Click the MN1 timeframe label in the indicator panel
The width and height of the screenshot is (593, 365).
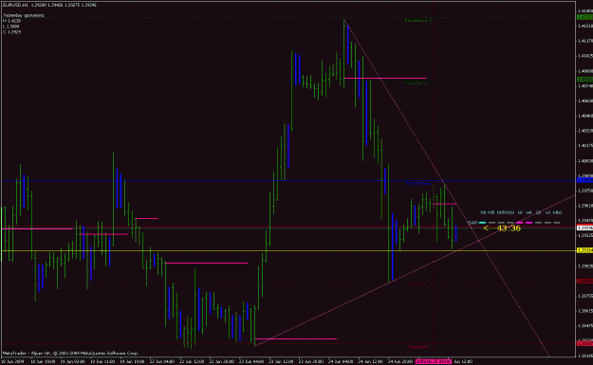558,212
